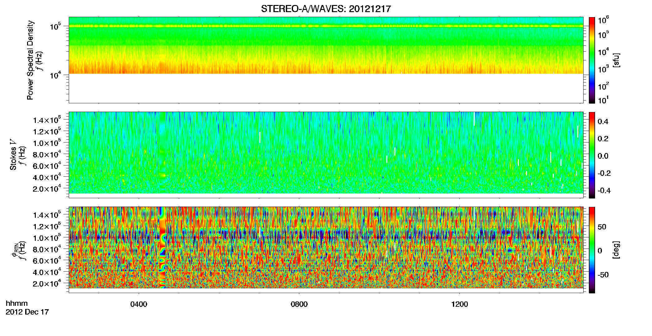Click the 4.0×10^4 tick on the φRTN axis

click(x=47, y=272)
